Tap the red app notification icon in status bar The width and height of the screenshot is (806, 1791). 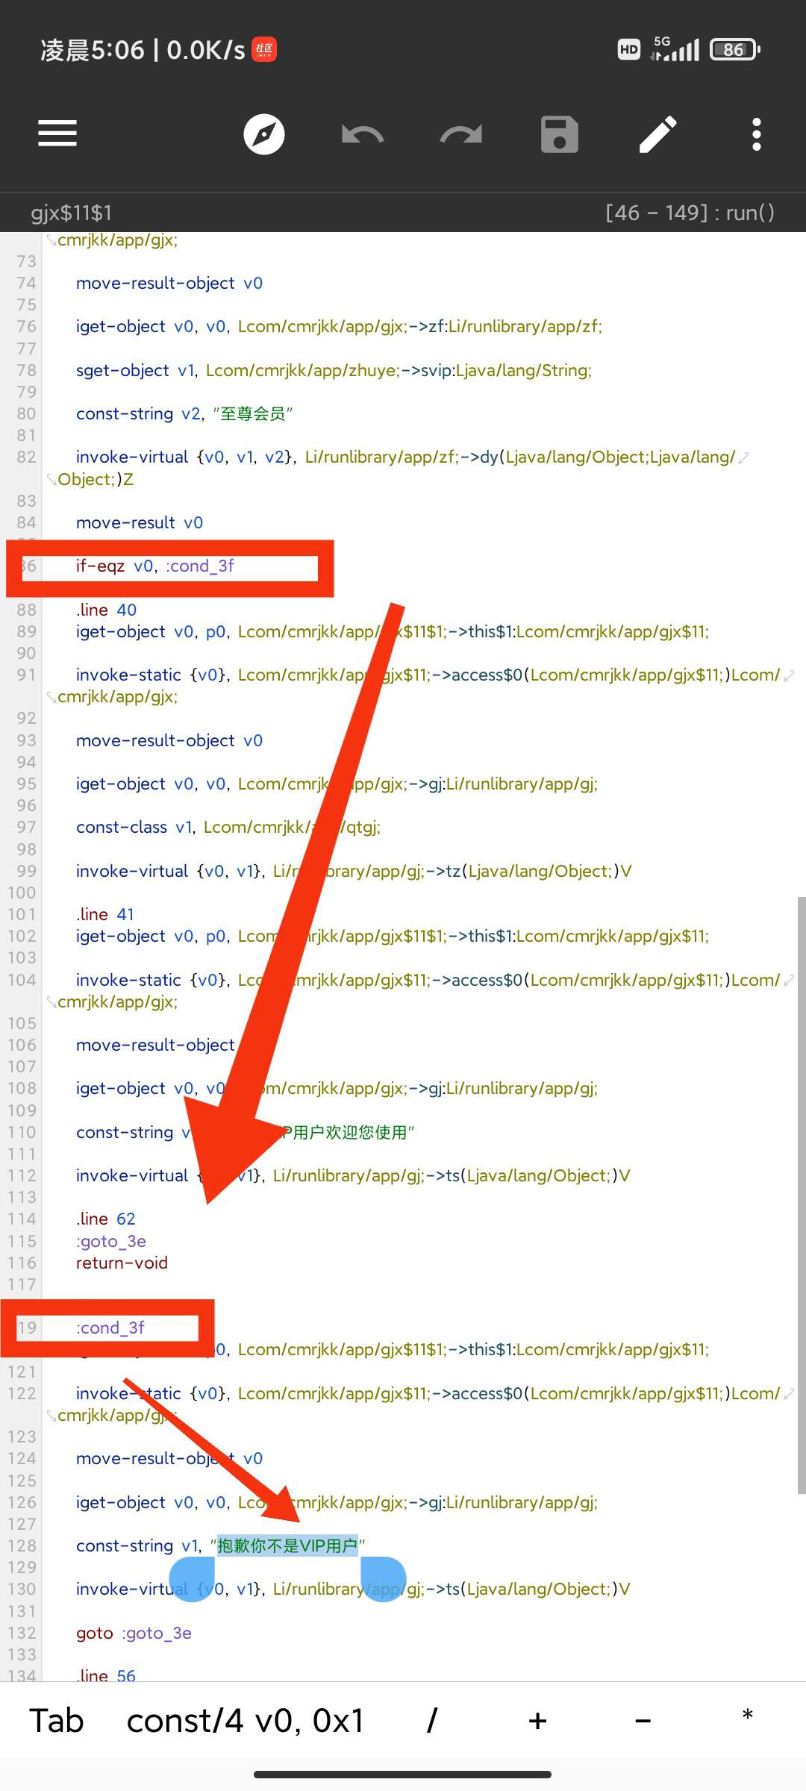tap(264, 50)
